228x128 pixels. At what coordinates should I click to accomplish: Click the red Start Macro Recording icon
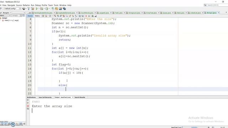click(86, 16)
